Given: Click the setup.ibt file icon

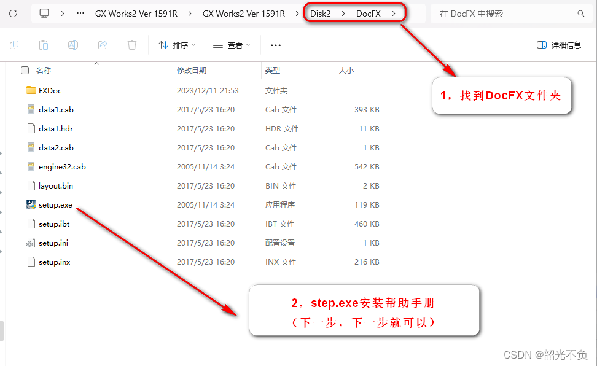Looking at the screenshot, I should (x=31, y=224).
